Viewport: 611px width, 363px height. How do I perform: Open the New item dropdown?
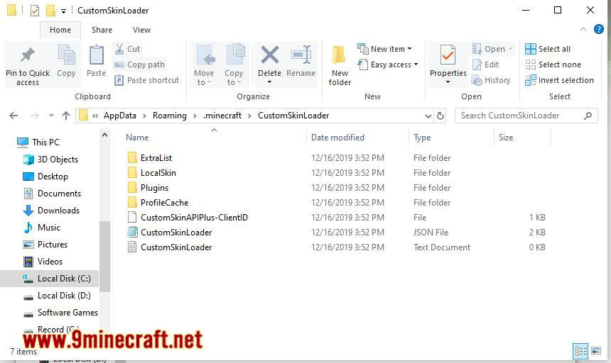click(x=384, y=49)
